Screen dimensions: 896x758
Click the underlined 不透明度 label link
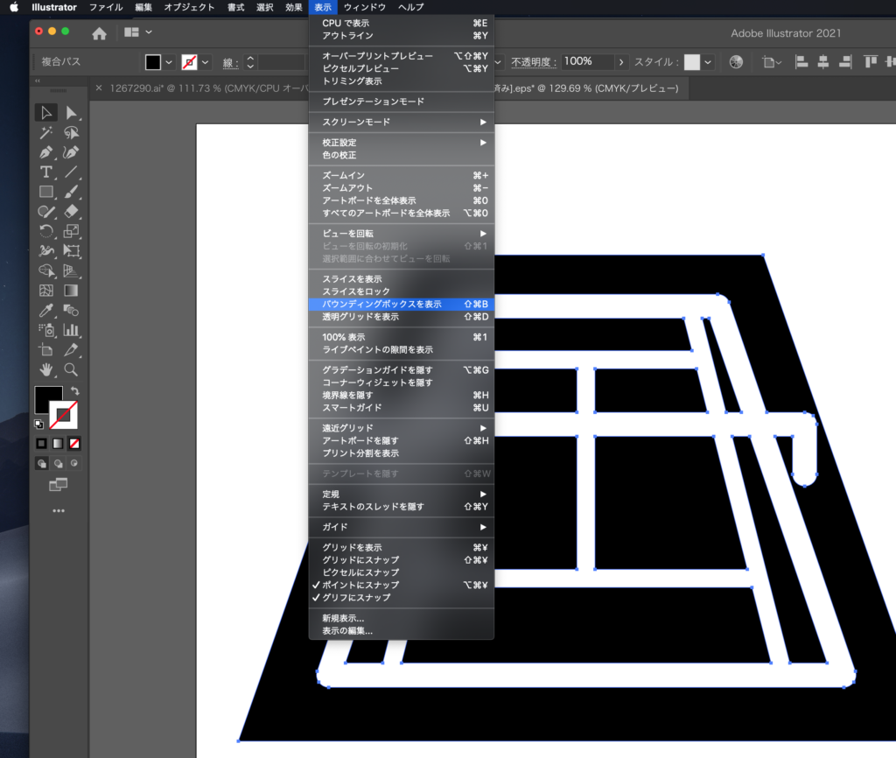click(x=533, y=62)
